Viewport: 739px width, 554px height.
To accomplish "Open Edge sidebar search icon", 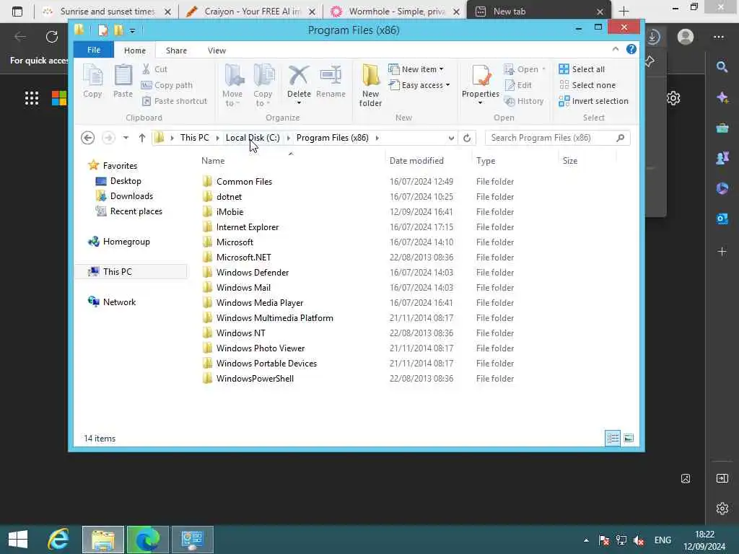I will pos(722,67).
